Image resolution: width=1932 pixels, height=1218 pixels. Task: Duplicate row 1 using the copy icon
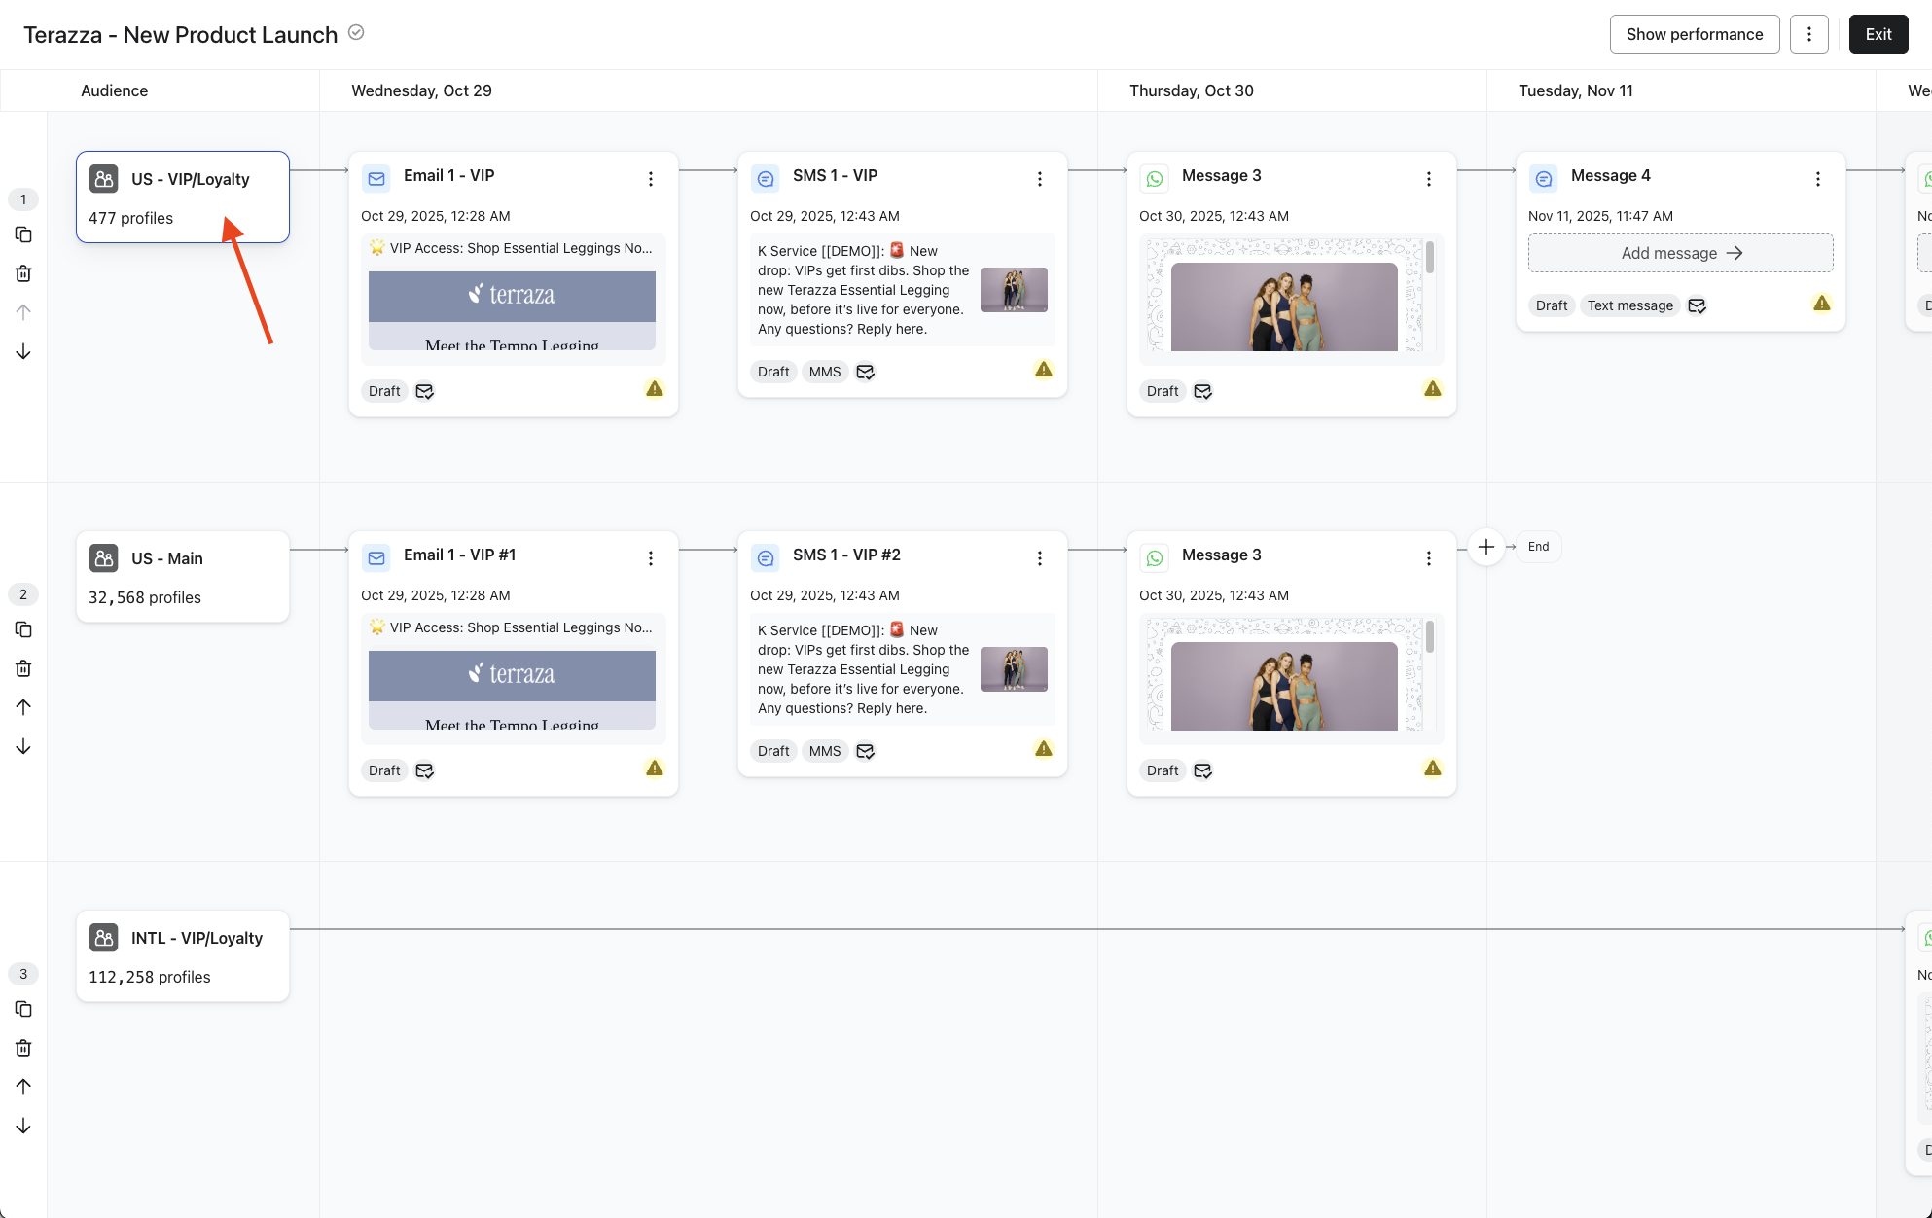[23, 234]
